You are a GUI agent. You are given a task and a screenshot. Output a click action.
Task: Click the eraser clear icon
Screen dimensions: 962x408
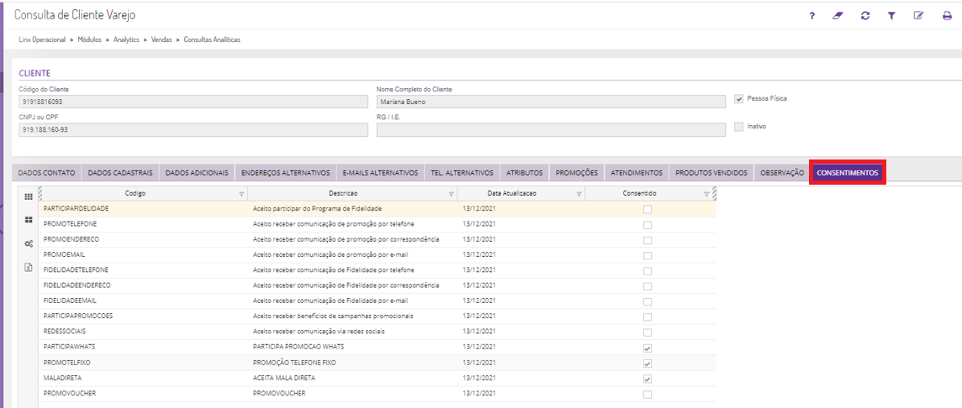(838, 16)
